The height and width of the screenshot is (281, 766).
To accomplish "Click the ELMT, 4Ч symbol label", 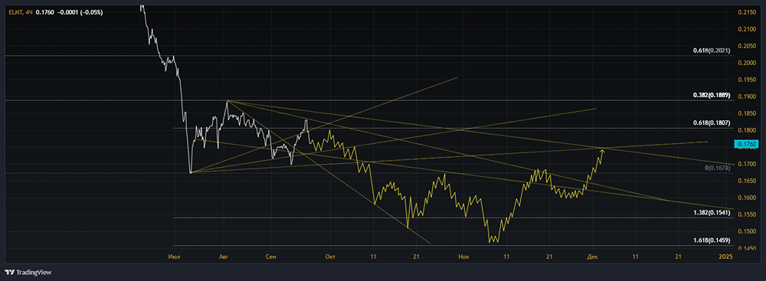I will click(x=20, y=13).
